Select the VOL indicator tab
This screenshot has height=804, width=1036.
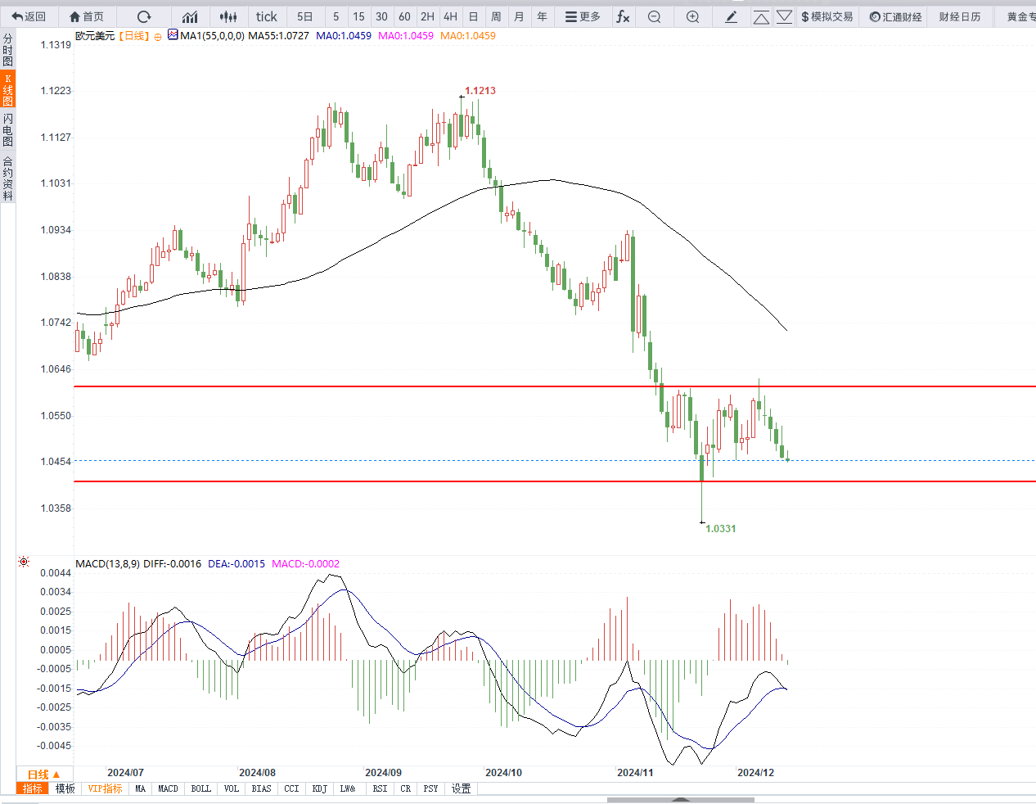click(x=232, y=788)
